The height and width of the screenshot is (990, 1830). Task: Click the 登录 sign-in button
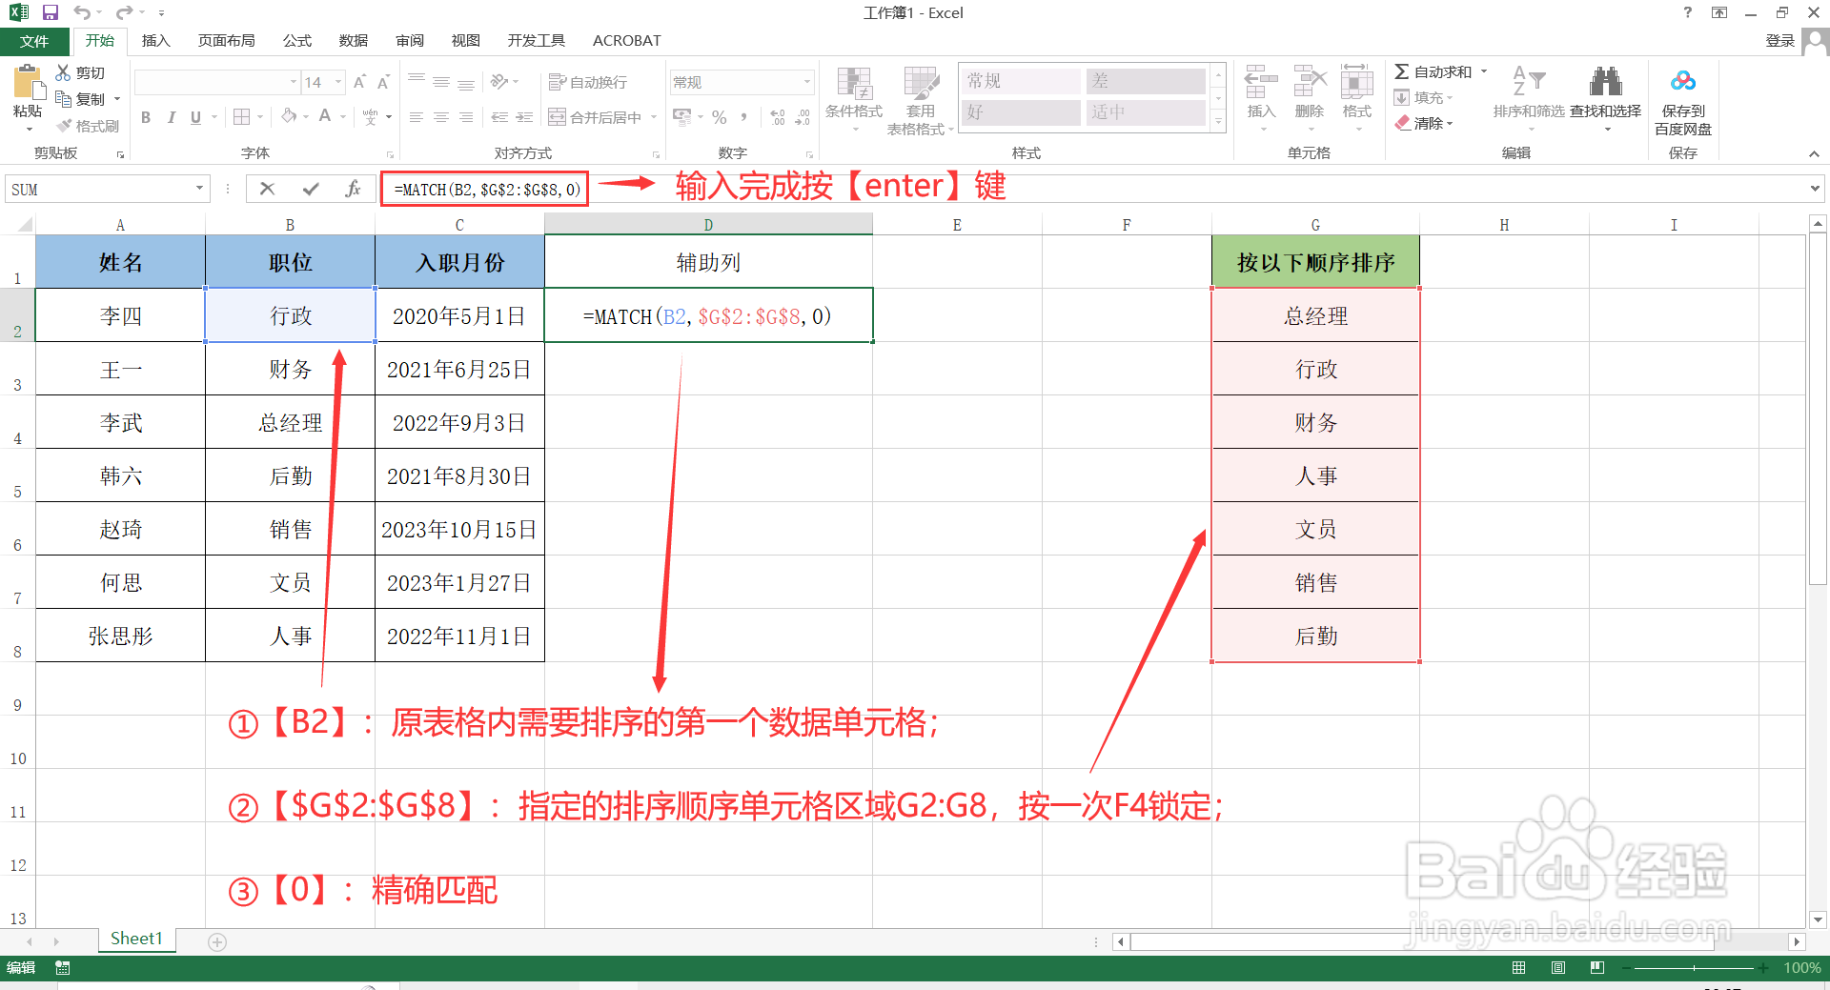[x=1780, y=40]
